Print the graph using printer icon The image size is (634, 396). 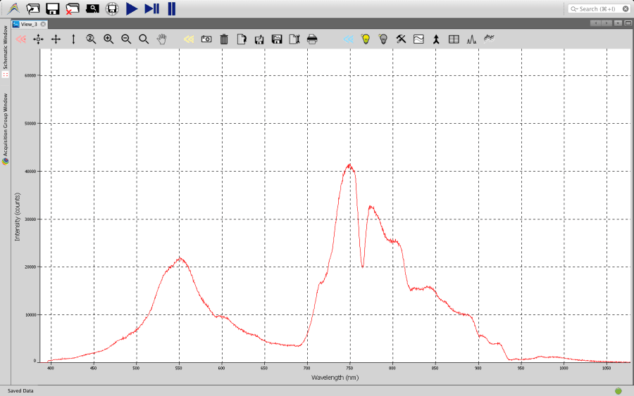[312, 39]
